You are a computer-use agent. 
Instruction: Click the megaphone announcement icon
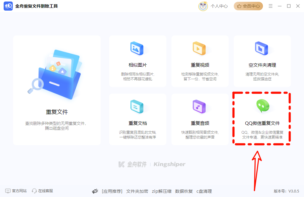[x=95, y=191]
